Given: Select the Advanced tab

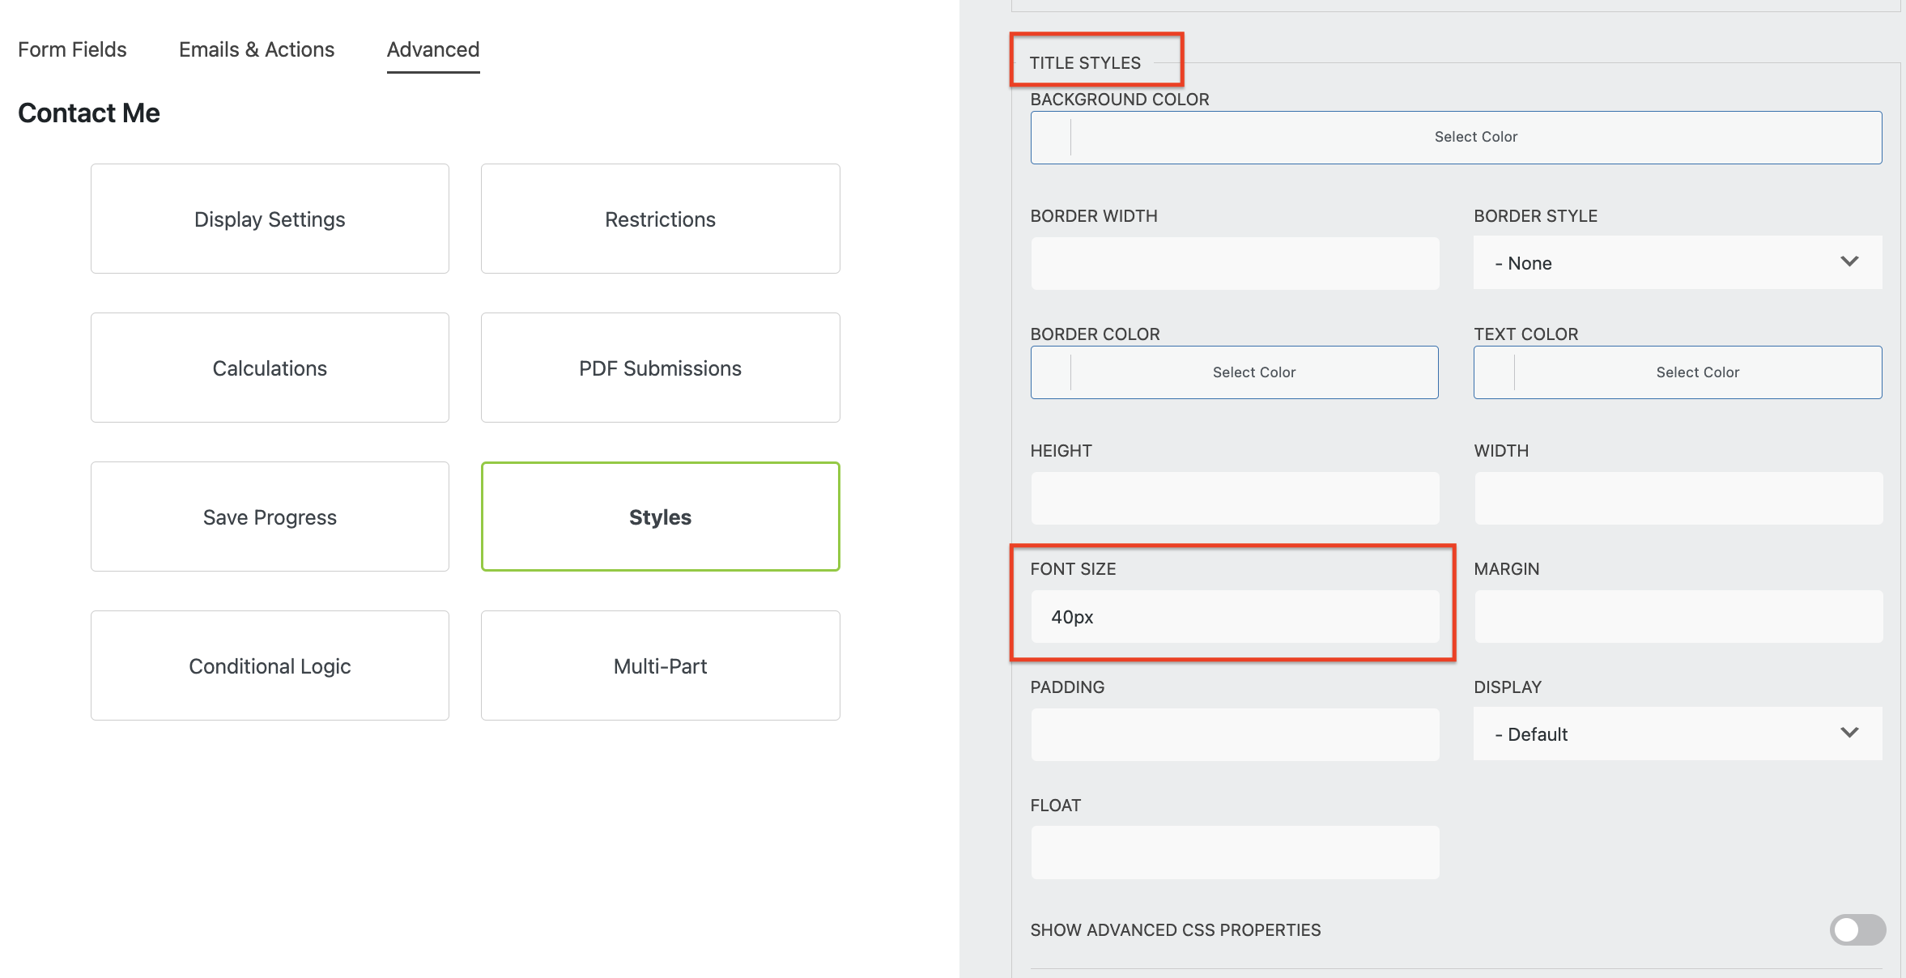Looking at the screenshot, I should (433, 49).
